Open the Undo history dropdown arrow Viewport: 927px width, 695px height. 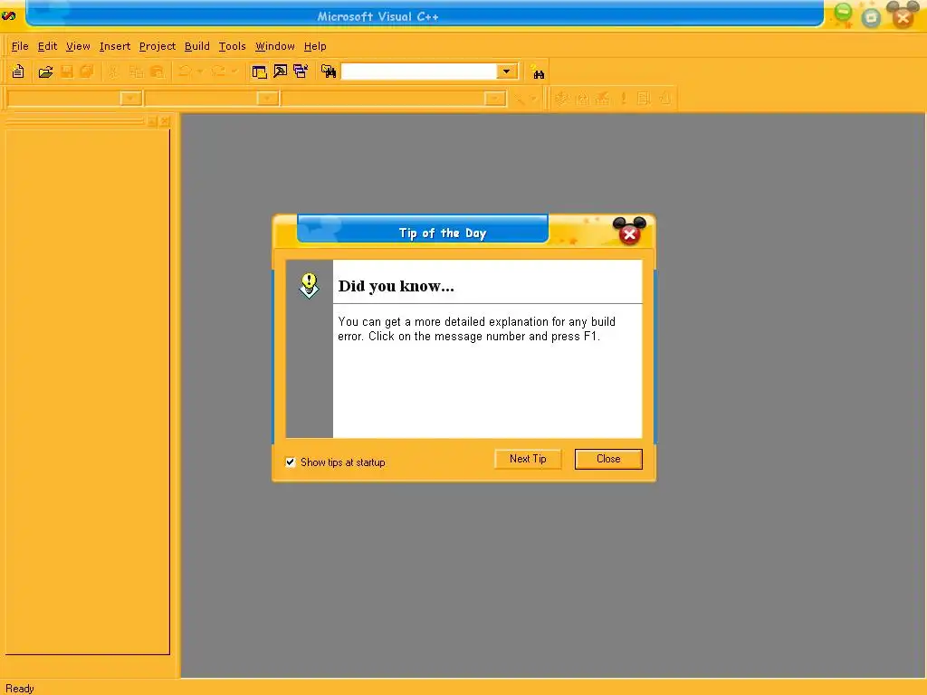[x=200, y=71]
